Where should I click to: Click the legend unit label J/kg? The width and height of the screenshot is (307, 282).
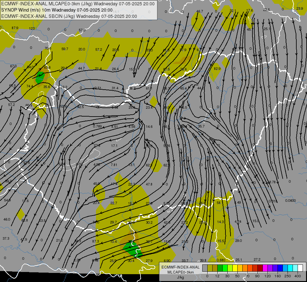tap(180, 277)
